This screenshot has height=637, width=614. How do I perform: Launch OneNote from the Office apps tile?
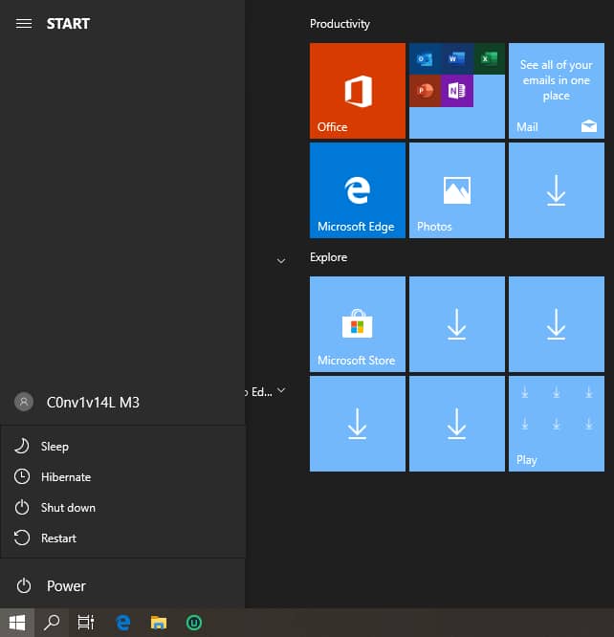[x=457, y=91]
